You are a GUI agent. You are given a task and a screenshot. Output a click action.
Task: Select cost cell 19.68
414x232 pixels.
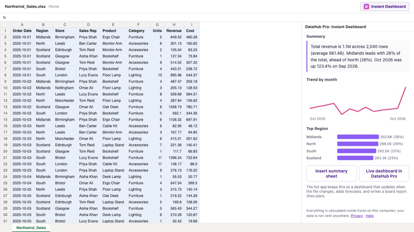coord(192,221)
